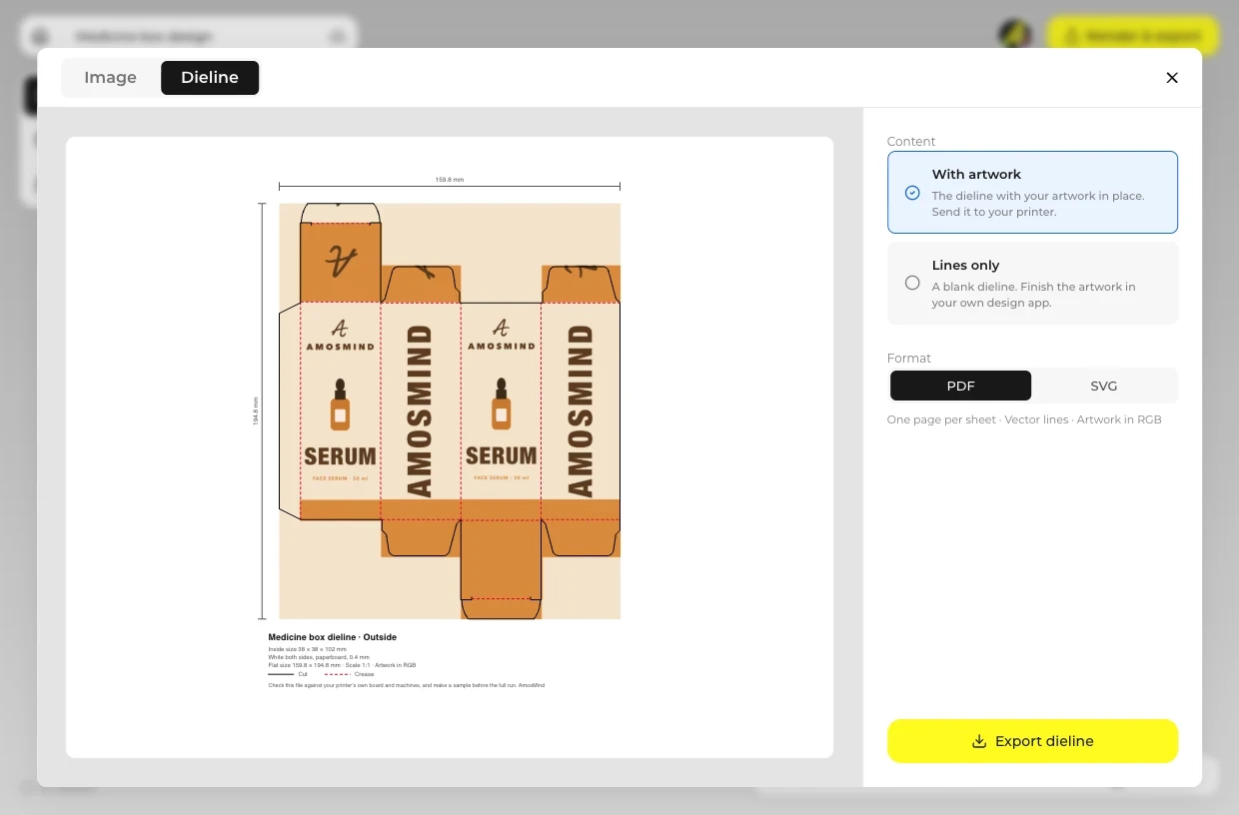Click the 'Content' section label
Viewport: 1239px width, 815px height.
point(911,142)
